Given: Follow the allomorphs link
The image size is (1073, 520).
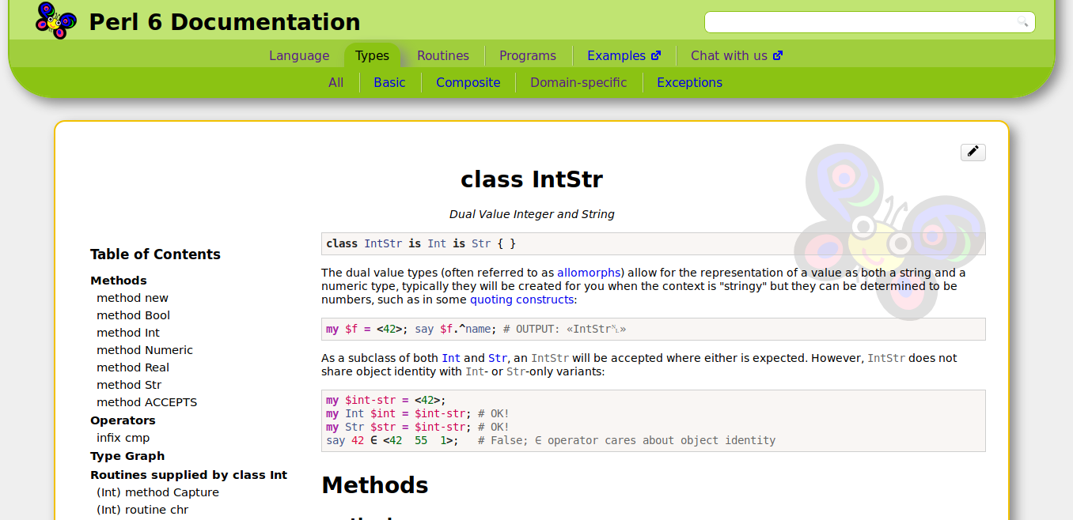Looking at the screenshot, I should point(589,273).
